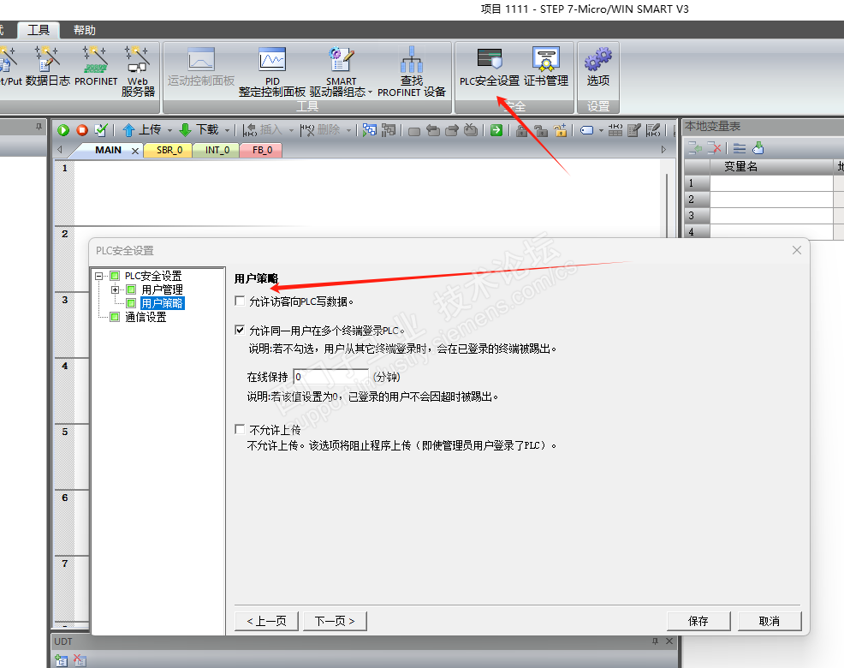This screenshot has width=844, height=668.
Task: Open the SMART 驱动器组态 dropdown arrow
Action: [371, 92]
